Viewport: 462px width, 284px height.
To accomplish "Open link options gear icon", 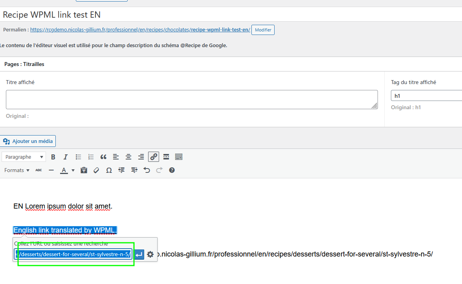I will click(x=150, y=254).
